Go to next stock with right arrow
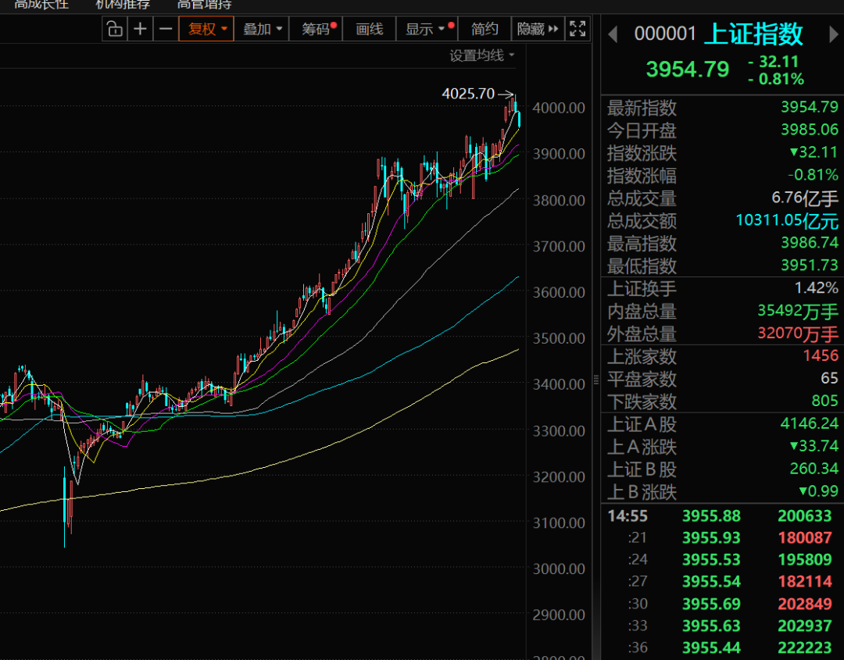Screen dimensions: 844x660 [x=832, y=34]
